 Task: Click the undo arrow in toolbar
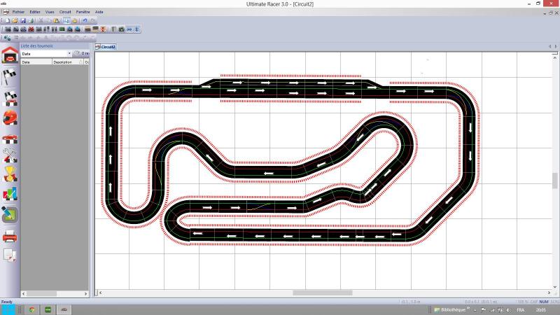84,21
